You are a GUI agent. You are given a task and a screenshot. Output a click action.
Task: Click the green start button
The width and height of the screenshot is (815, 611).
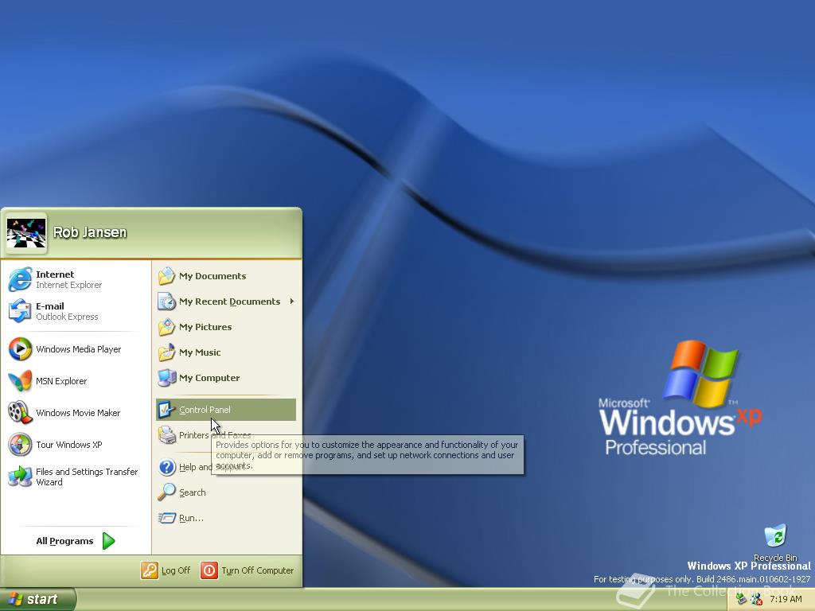(38, 600)
